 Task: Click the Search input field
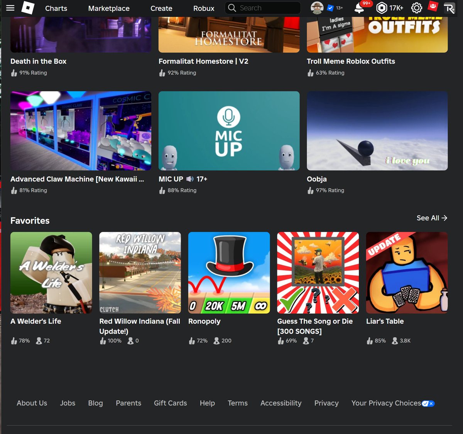click(263, 8)
